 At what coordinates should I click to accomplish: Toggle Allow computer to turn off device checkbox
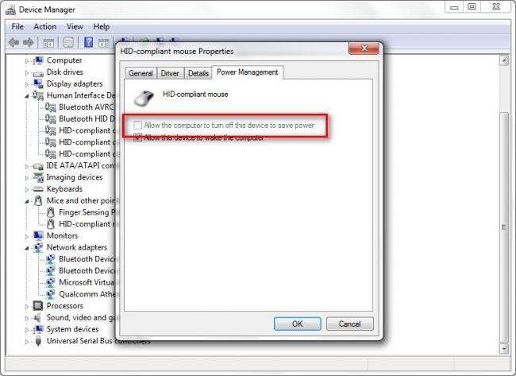point(138,126)
